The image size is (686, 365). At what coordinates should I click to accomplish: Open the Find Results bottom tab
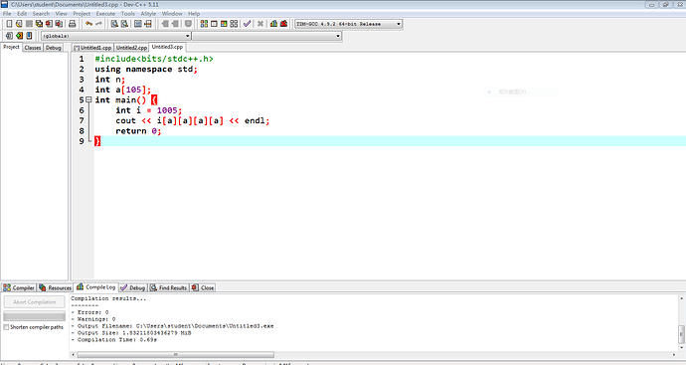[x=168, y=287]
